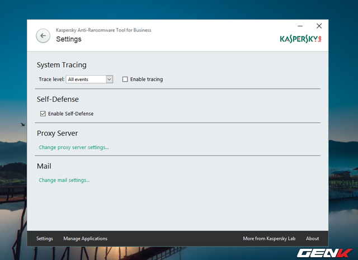
Task: Open the About page
Action: (x=312, y=239)
